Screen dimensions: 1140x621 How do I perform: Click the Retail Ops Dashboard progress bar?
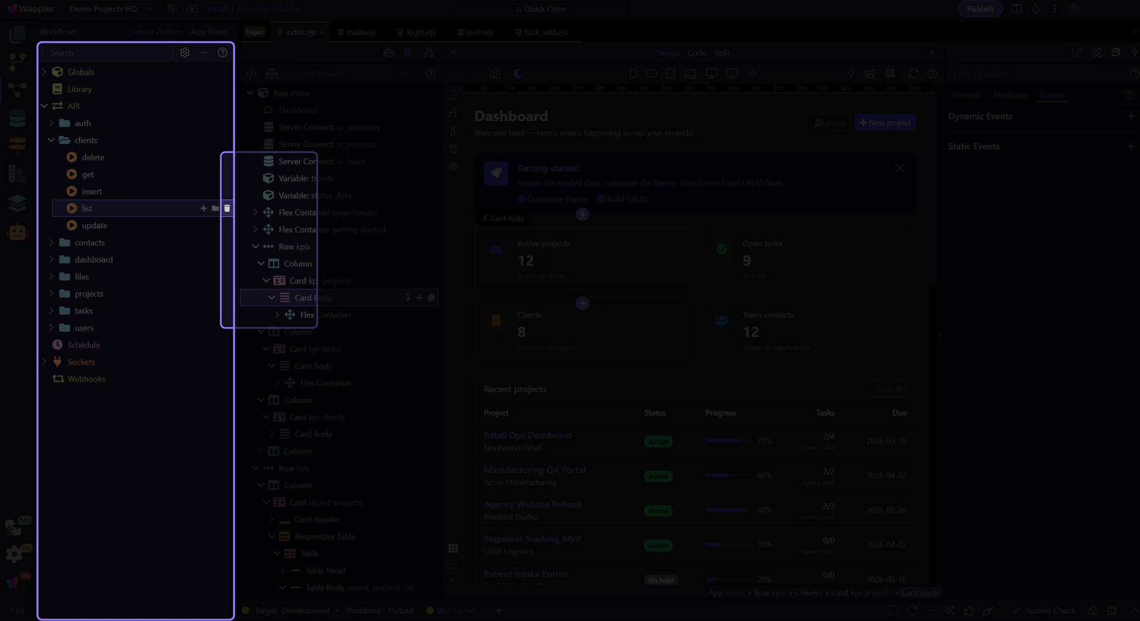[x=729, y=441]
